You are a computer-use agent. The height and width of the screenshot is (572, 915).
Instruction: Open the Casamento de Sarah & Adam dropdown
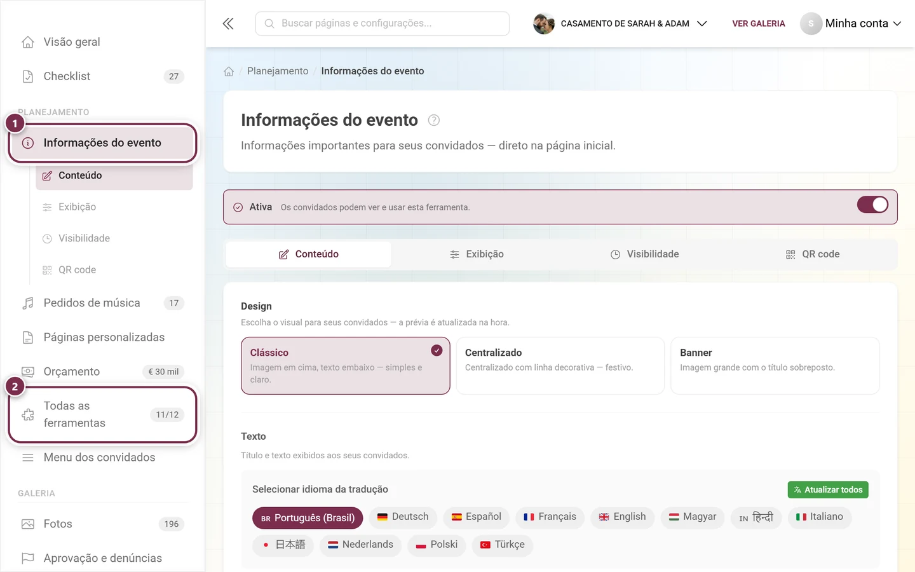pos(620,24)
